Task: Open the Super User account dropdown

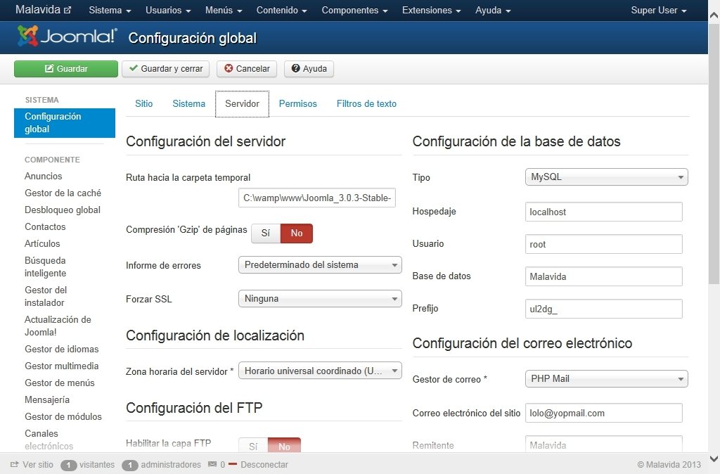Action: pyautogui.click(x=658, y=10)
